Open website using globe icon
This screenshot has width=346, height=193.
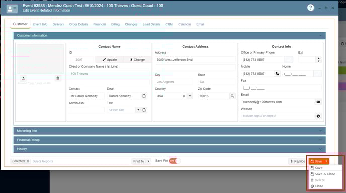tap(318, 116)
